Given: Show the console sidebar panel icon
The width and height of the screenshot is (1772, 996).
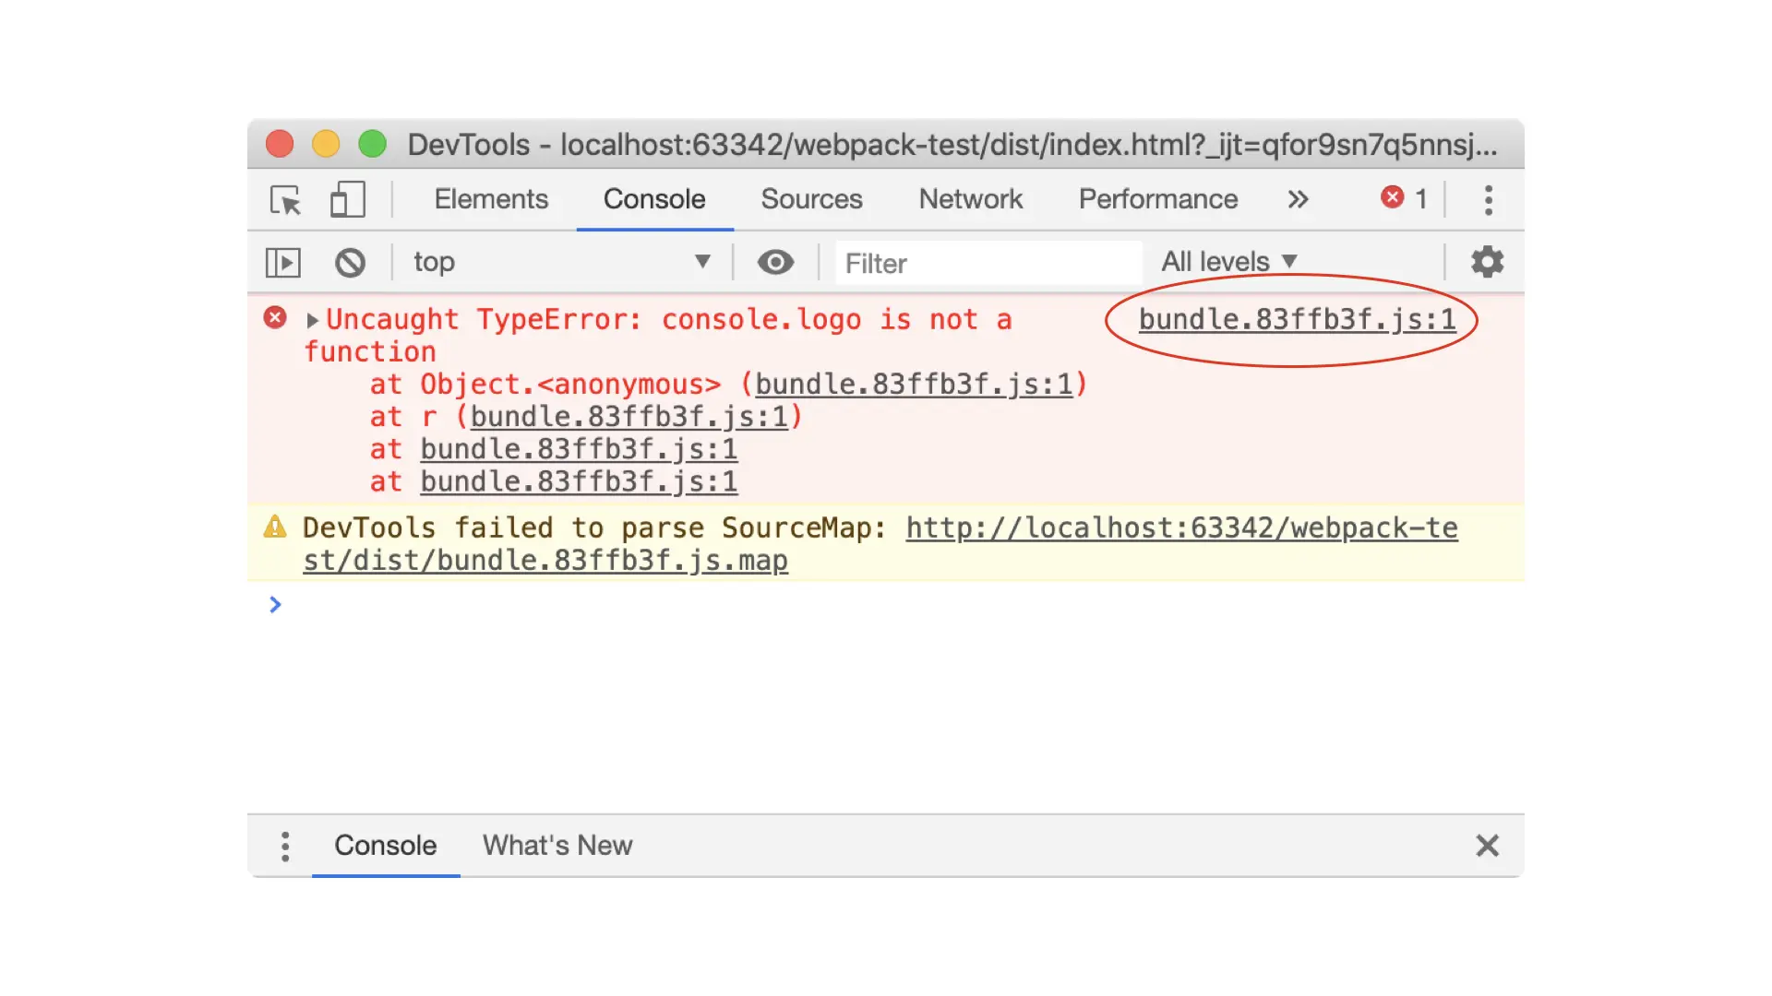Looking at the screenshot, I should pos(282,263).
